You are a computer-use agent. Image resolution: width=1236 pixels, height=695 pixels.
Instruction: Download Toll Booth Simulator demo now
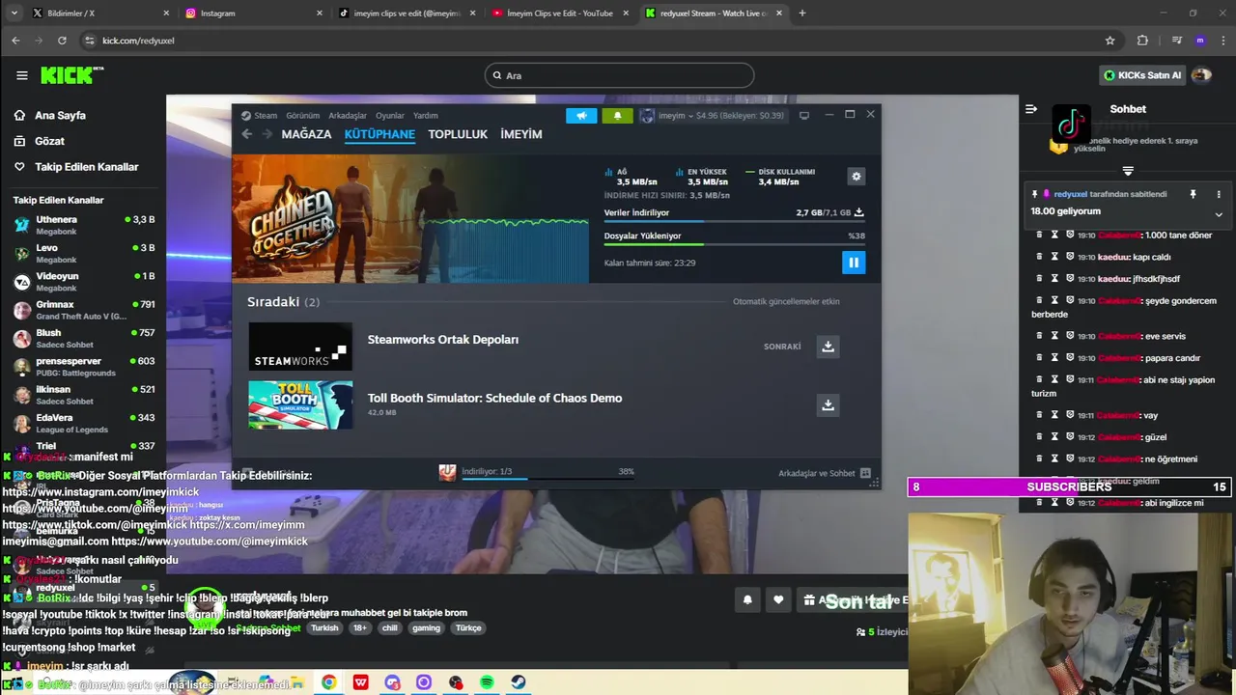(x=828, y=405)
